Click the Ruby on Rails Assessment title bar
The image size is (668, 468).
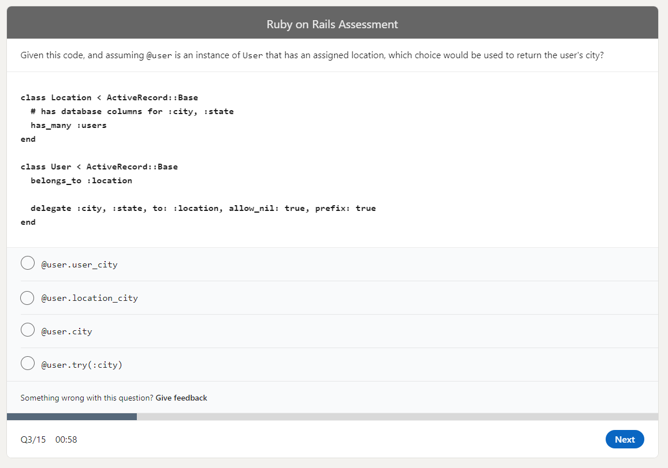[333, 24]
